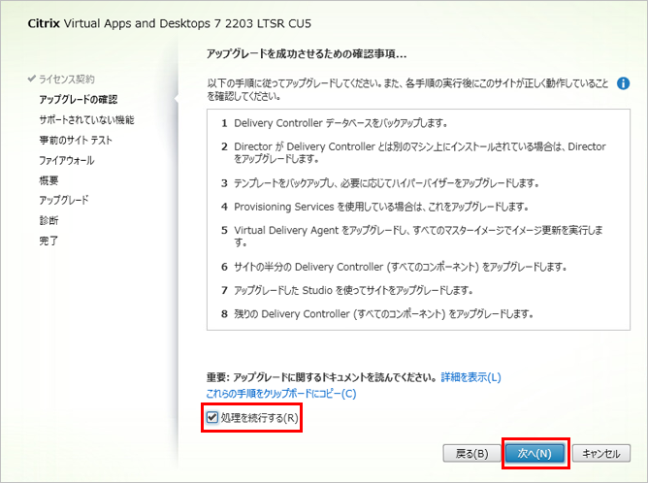Select 診断 step in sidebar
648x483 pixels.
[49, 220]
